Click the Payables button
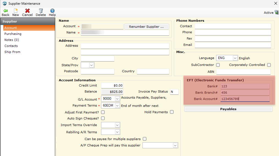The height and width of the screenshot is (156, 279). pyautogui.click(x=228, y=109)
